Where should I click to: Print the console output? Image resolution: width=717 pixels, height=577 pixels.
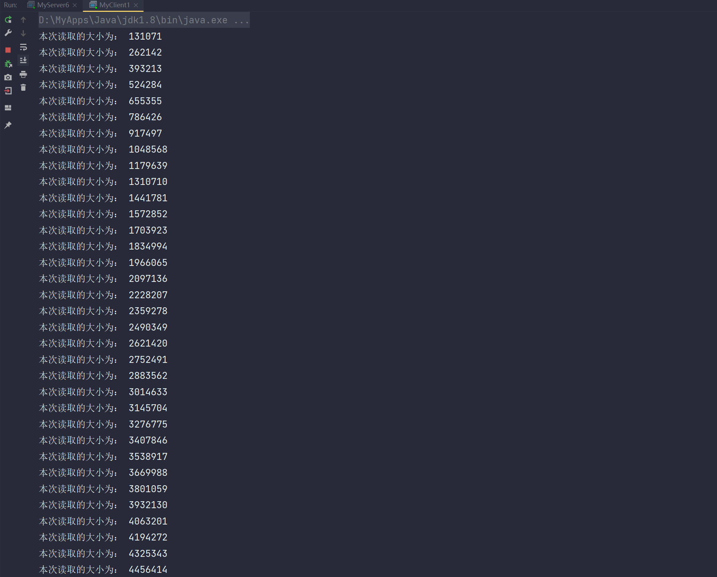[x=23, y=74]
